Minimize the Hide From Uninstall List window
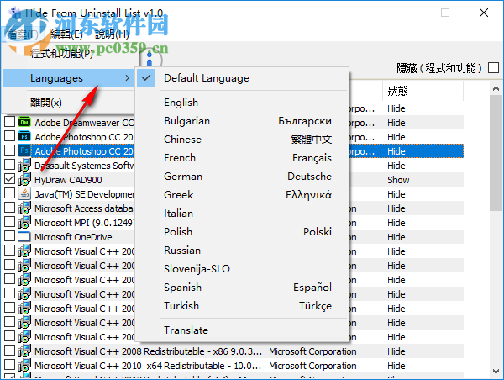 click(x=407, y=13)
